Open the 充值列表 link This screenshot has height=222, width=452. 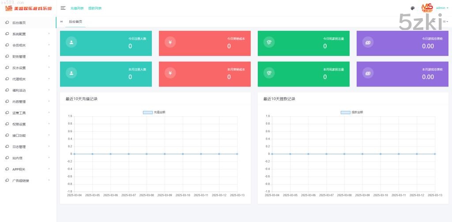(x=77, y=8)
